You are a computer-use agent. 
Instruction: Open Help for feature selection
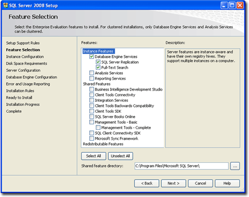tap(227, 183)
